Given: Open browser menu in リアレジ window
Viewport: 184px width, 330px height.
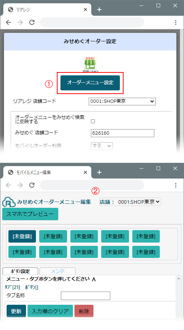Looking at the screenshot, I should 176,23.
